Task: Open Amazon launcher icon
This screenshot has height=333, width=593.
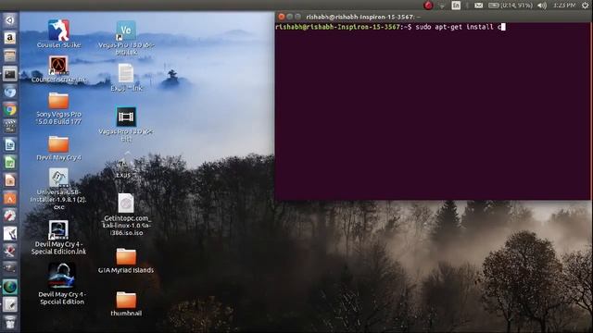Action: point(10,38)
